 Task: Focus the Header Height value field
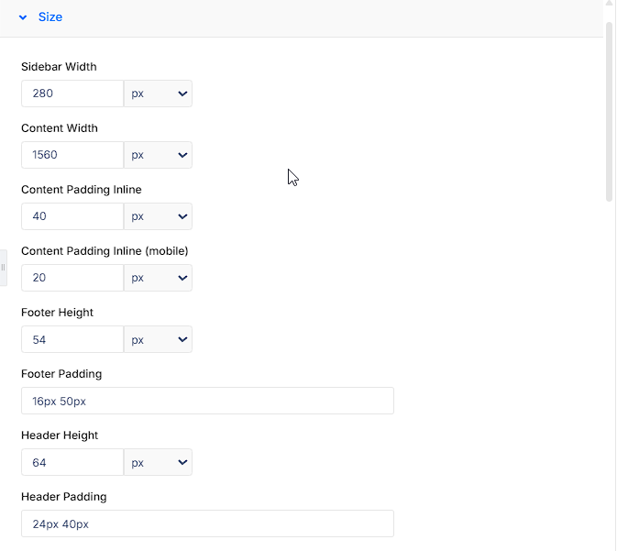pos(72,462)
